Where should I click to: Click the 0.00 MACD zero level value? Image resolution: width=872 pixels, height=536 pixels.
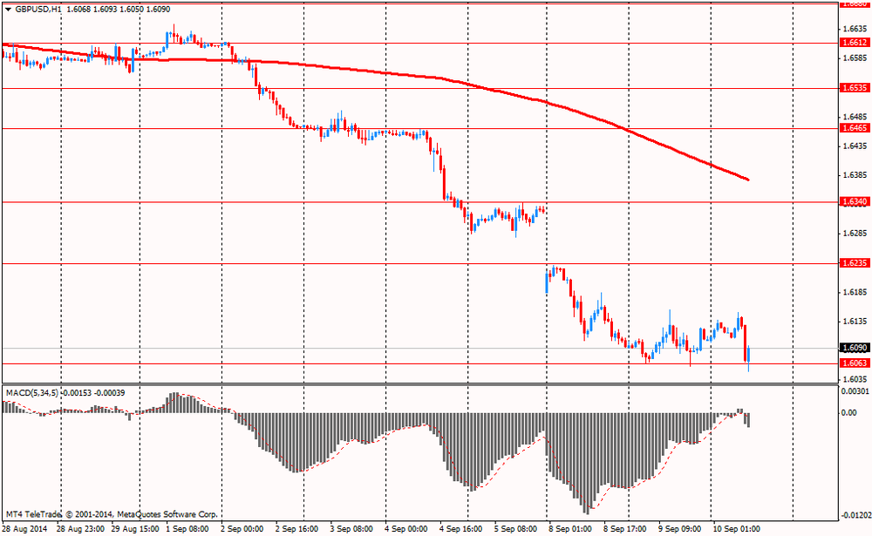point(849,412)
